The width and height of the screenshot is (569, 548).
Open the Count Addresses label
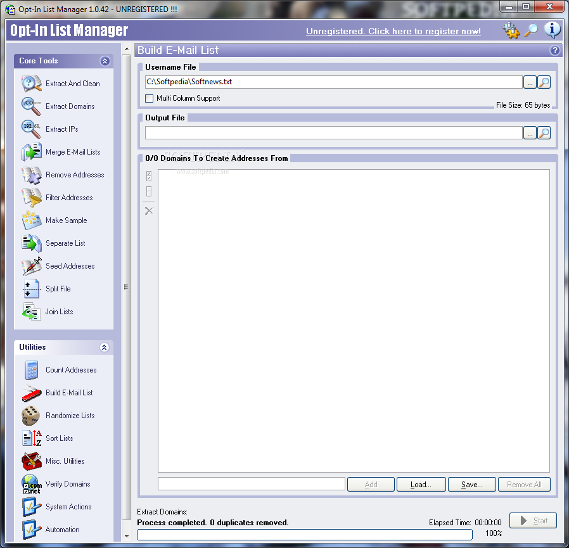pos(71,370)
